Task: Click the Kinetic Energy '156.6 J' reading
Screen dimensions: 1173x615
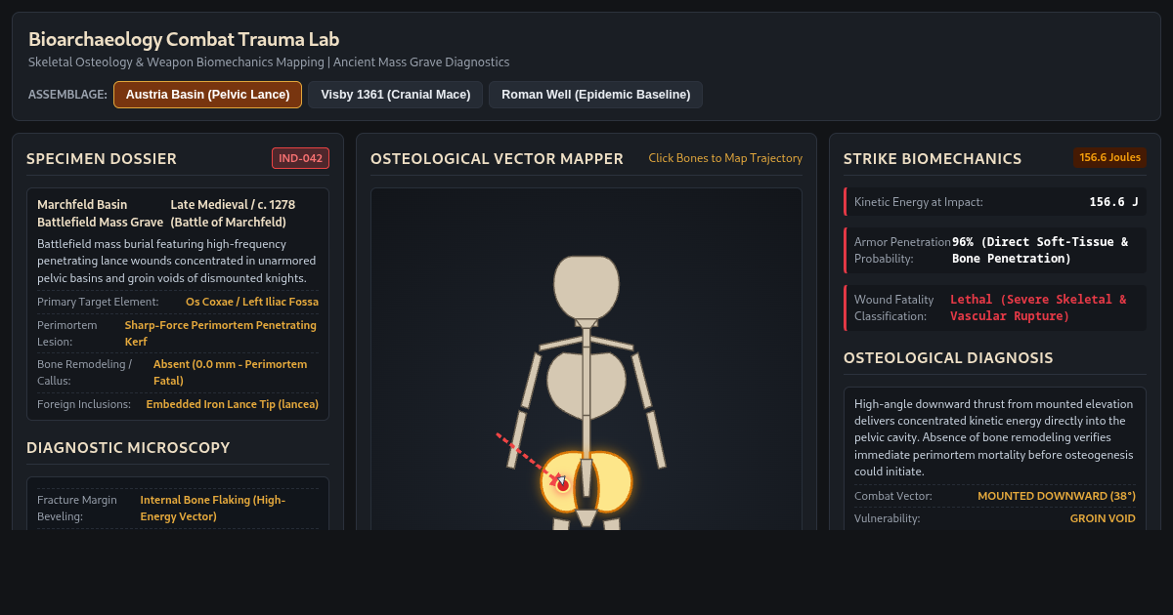Action: click(1113, 202)
